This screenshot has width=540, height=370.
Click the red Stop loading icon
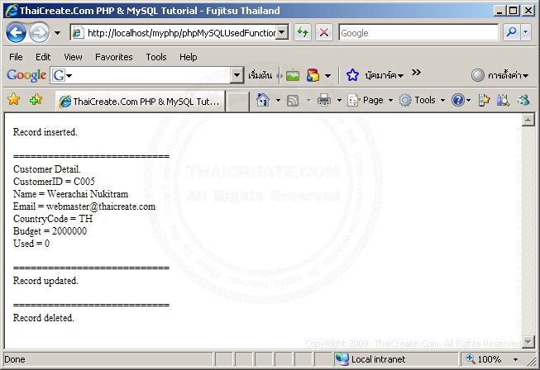pos(323,33)
